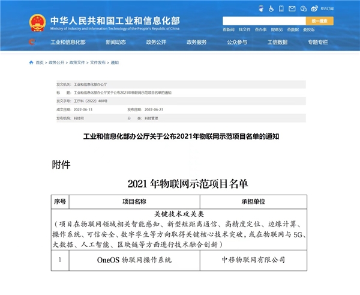Screen dimensions: 360x295
Task: Open the 工业和信息化部 nav menu
Action: coord(68,42)
